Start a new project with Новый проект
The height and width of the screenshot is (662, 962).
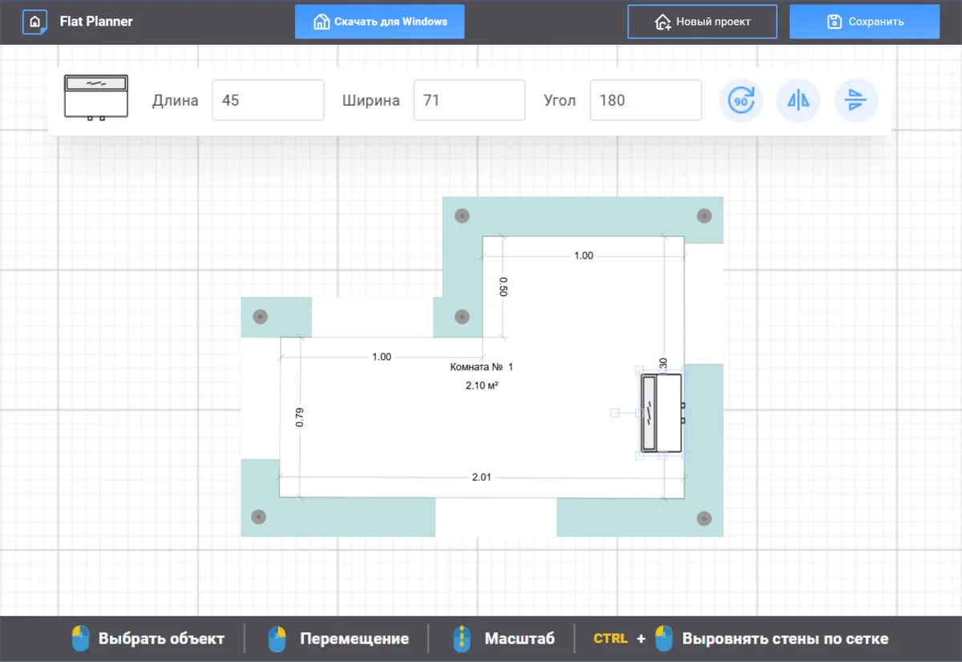(702, 22)
